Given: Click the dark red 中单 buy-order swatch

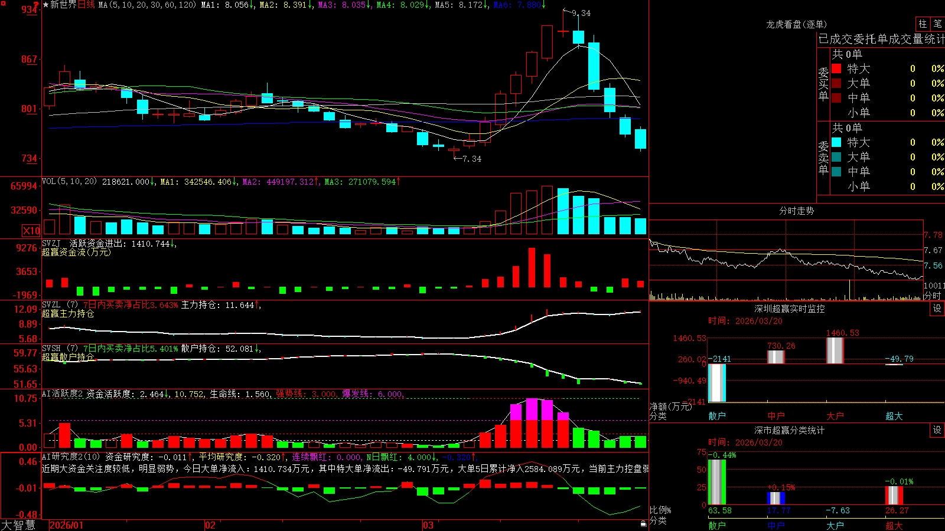Looking at the screenshot, I should [x=836, y=98].
